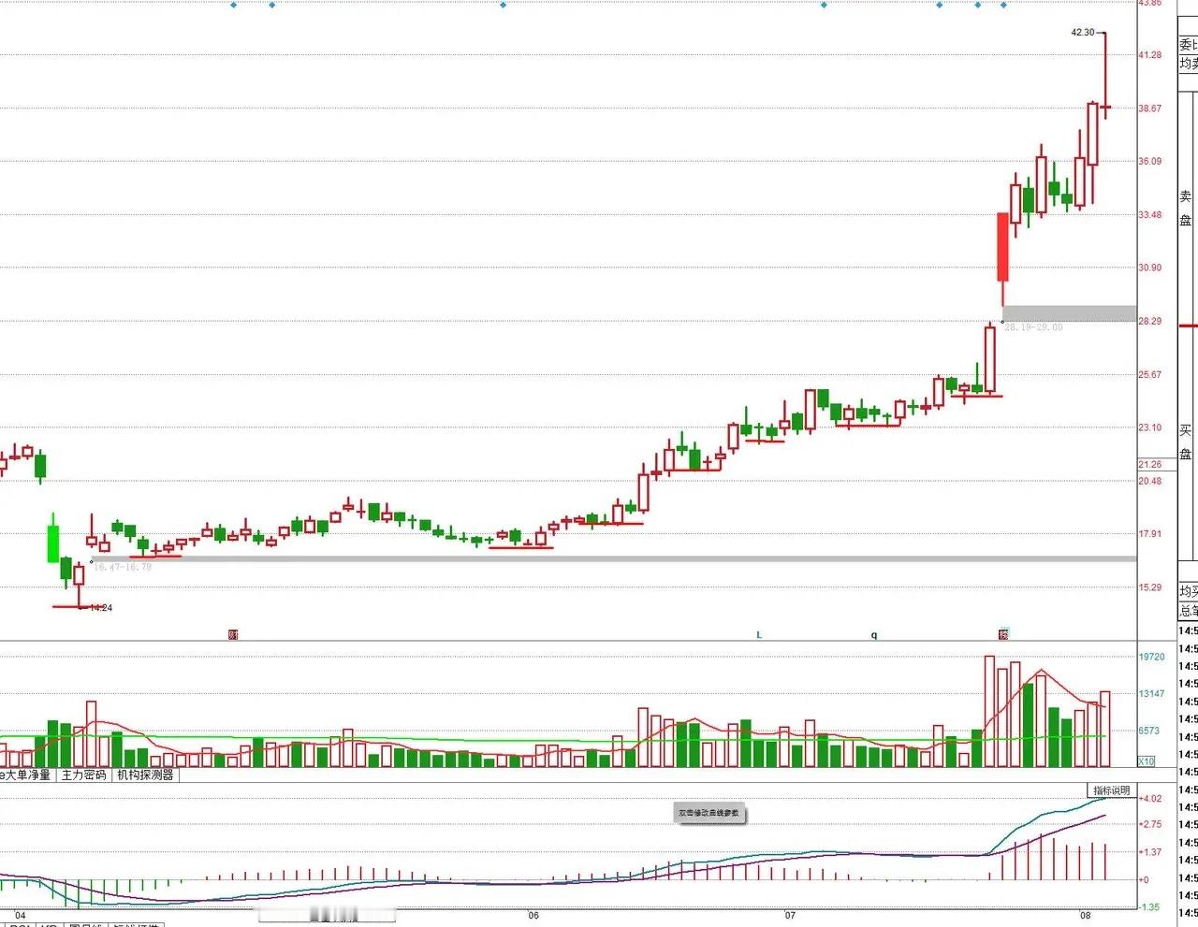1198x927 pixels.
Task: Click the L marker under the price chart
Action: (x=759, y=634)
